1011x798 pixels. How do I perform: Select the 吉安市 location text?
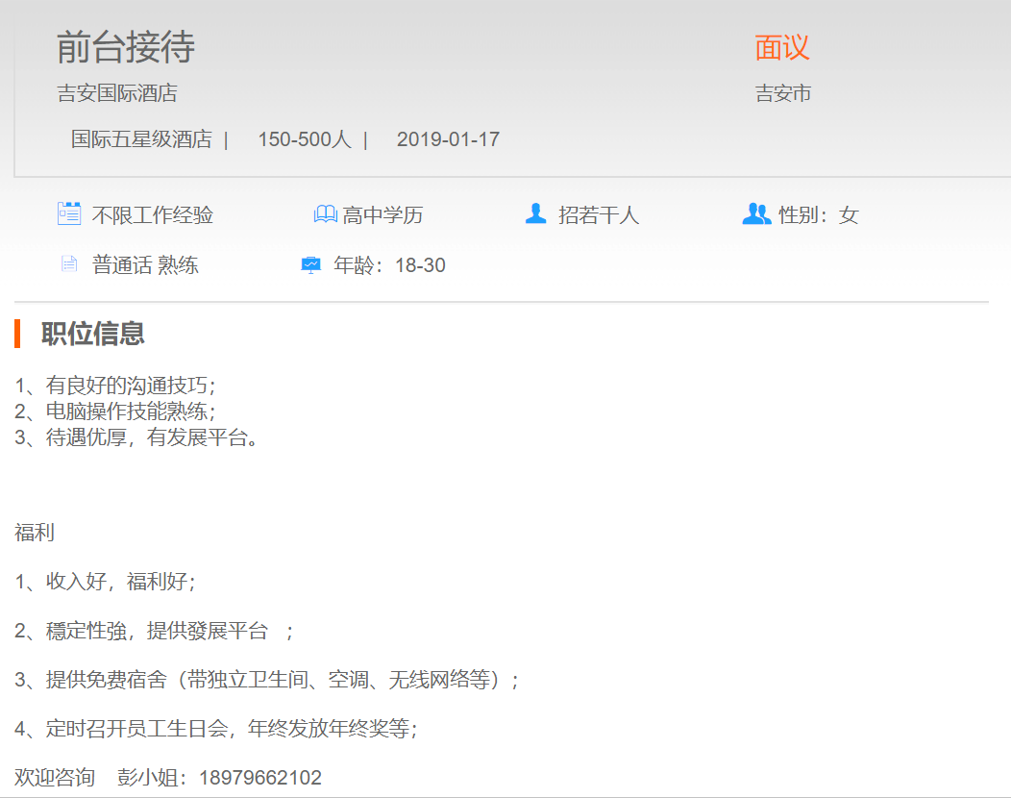(x=783, y=93)
